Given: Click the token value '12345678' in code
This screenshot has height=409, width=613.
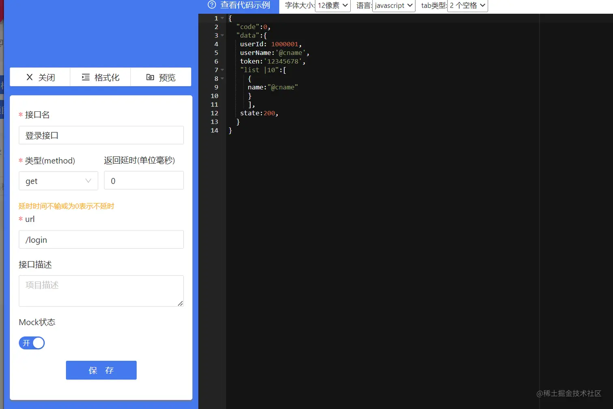Looking at the screenshot, I should click(283, 62).
